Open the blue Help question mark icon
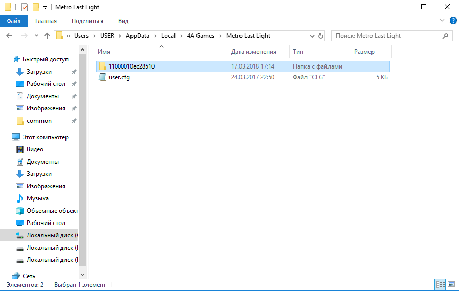This screenshot has width=459, height=291. tap(453, 20)
